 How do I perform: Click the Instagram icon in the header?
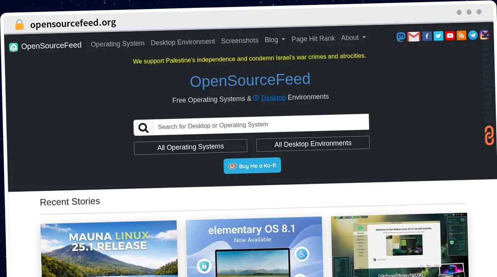tap(484, 35)
